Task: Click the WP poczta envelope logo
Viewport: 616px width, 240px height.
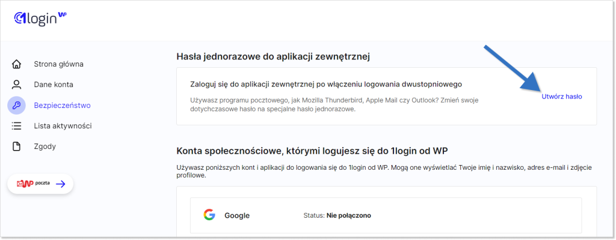Action: [33, 184]
